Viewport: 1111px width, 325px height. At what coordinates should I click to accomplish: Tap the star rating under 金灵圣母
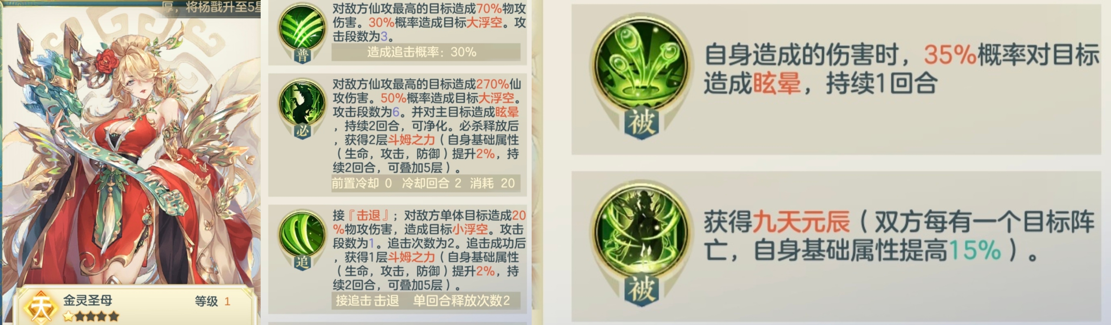tap(91, 317)
